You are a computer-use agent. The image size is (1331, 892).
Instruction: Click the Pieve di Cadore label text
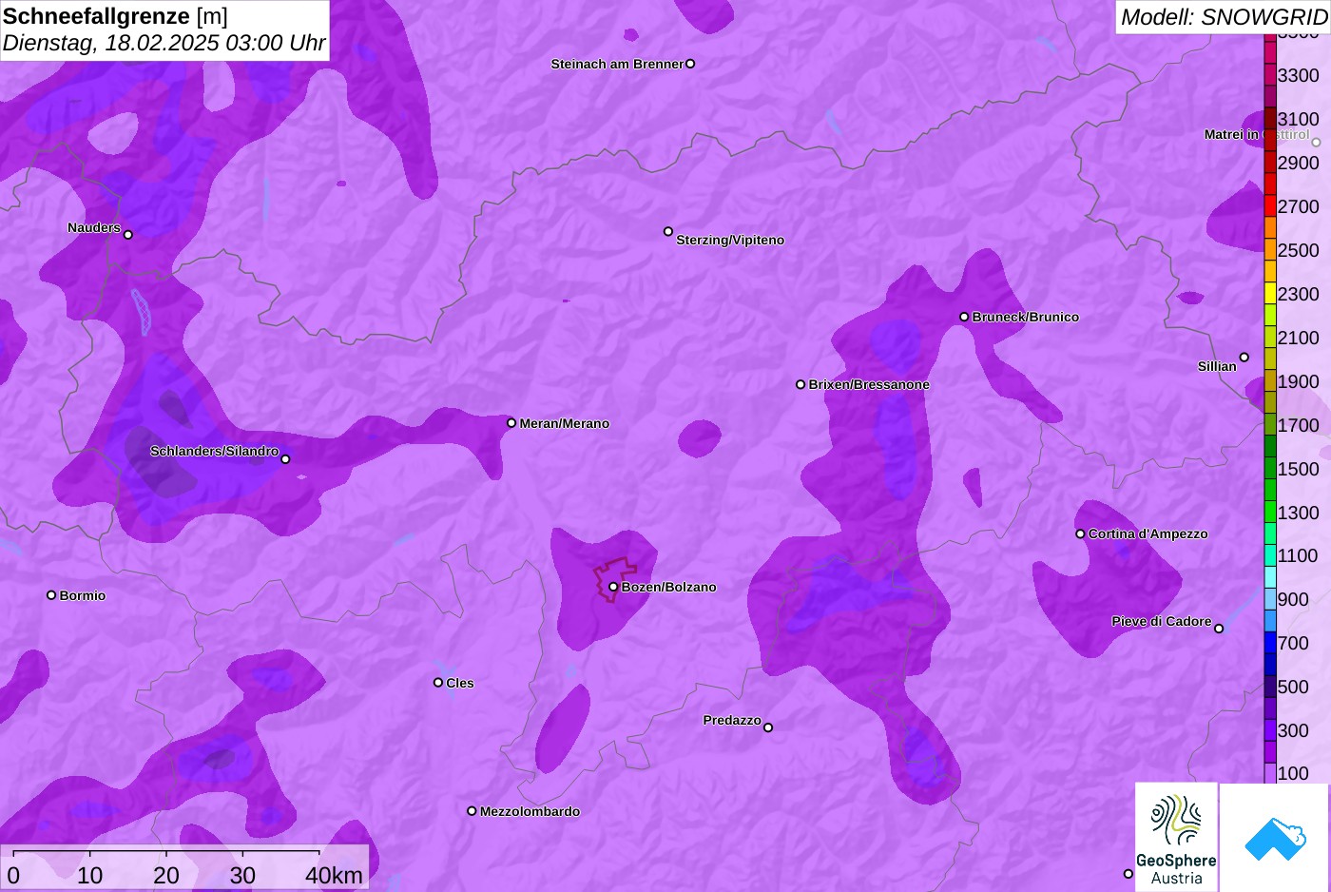point(1162,622)
